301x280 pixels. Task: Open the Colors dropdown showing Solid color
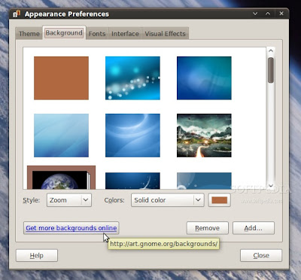tap(168, 200)
